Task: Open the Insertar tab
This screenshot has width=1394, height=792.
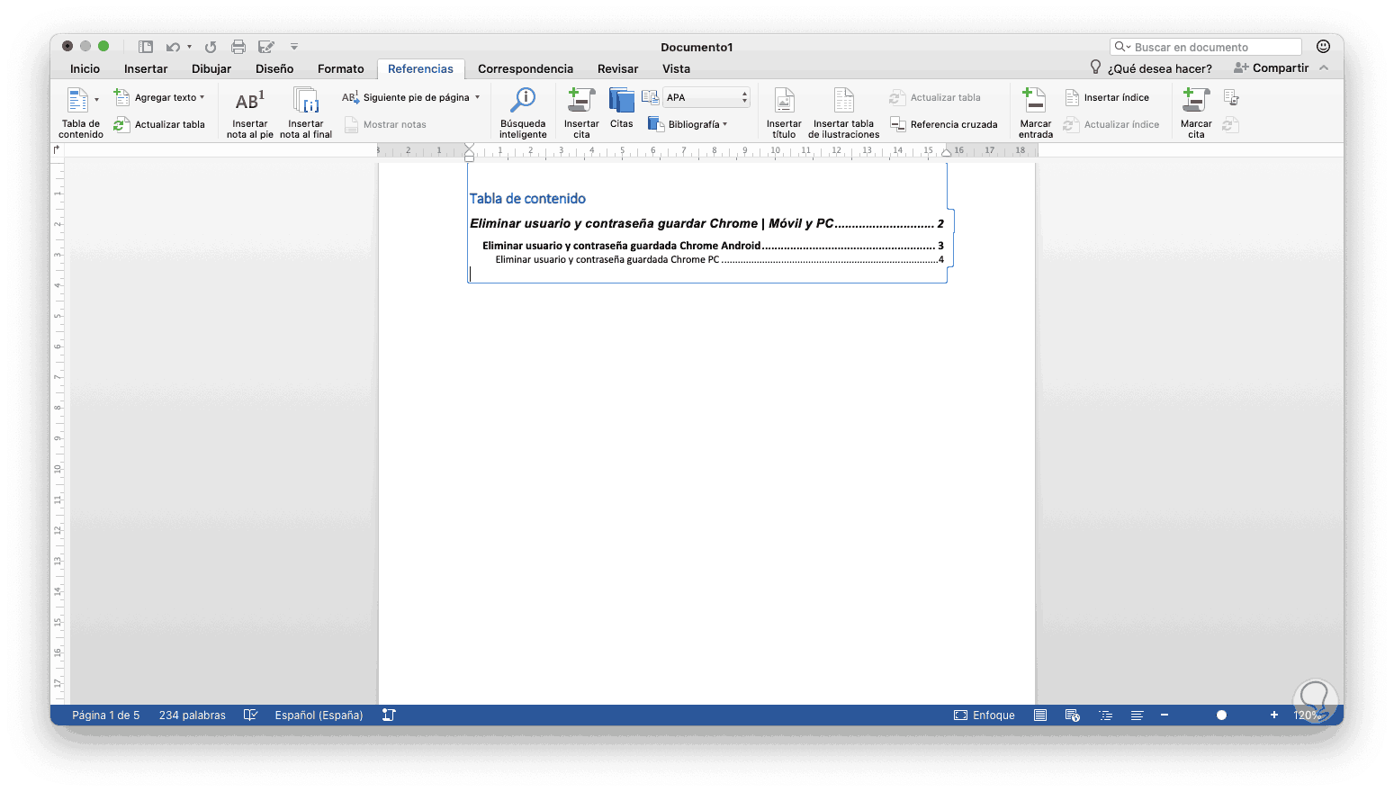Action: (146, 69)
